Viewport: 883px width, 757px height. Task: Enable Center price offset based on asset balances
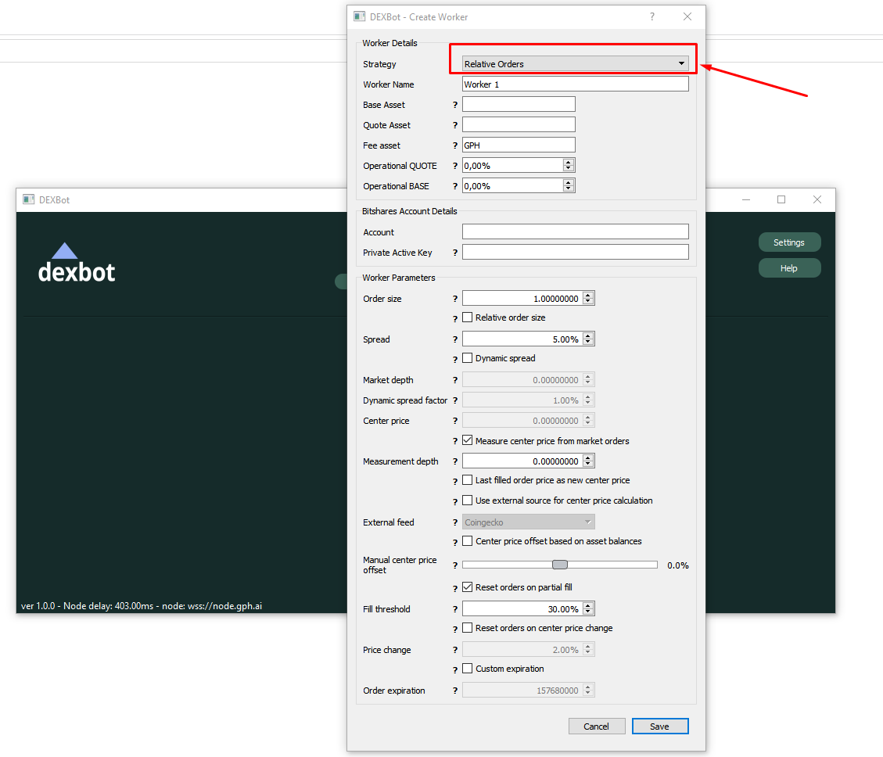pyautogui.click(x=468, y=540)
